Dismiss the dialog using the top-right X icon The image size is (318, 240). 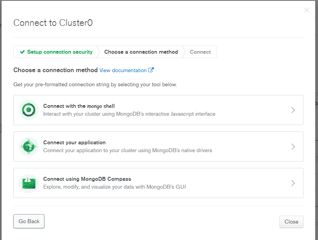[307, 10]
